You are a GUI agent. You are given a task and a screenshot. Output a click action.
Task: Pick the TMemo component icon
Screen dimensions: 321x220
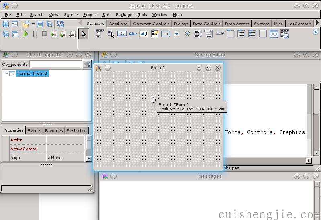[x=155, y=34]
